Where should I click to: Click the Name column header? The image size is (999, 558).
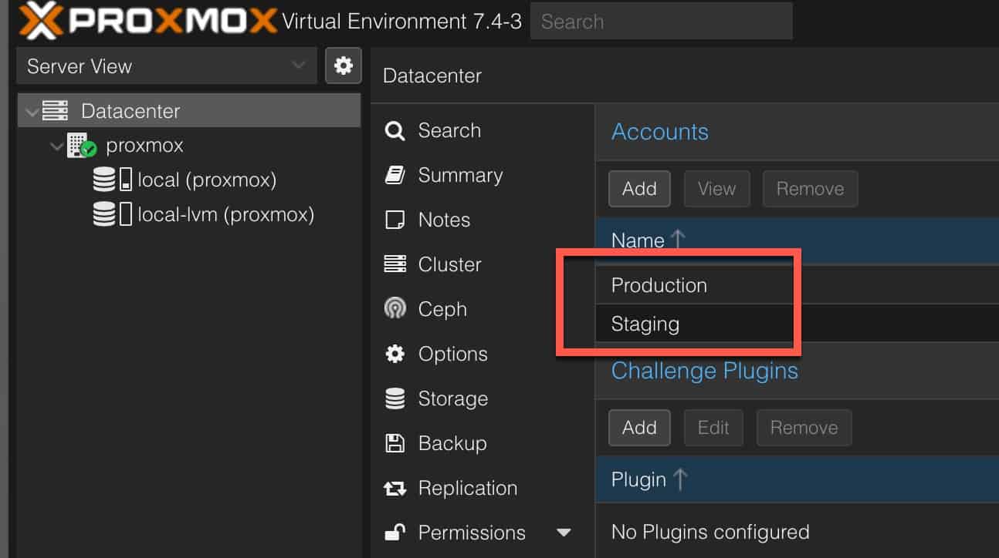[797, 240]
